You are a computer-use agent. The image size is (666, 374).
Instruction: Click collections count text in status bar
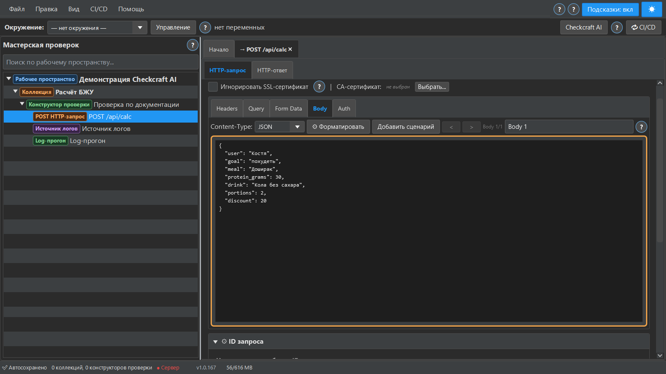102,368
